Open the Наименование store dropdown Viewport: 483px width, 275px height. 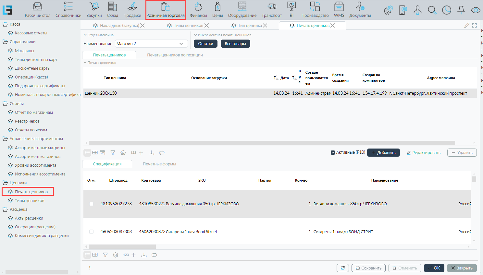coord(181,44)
